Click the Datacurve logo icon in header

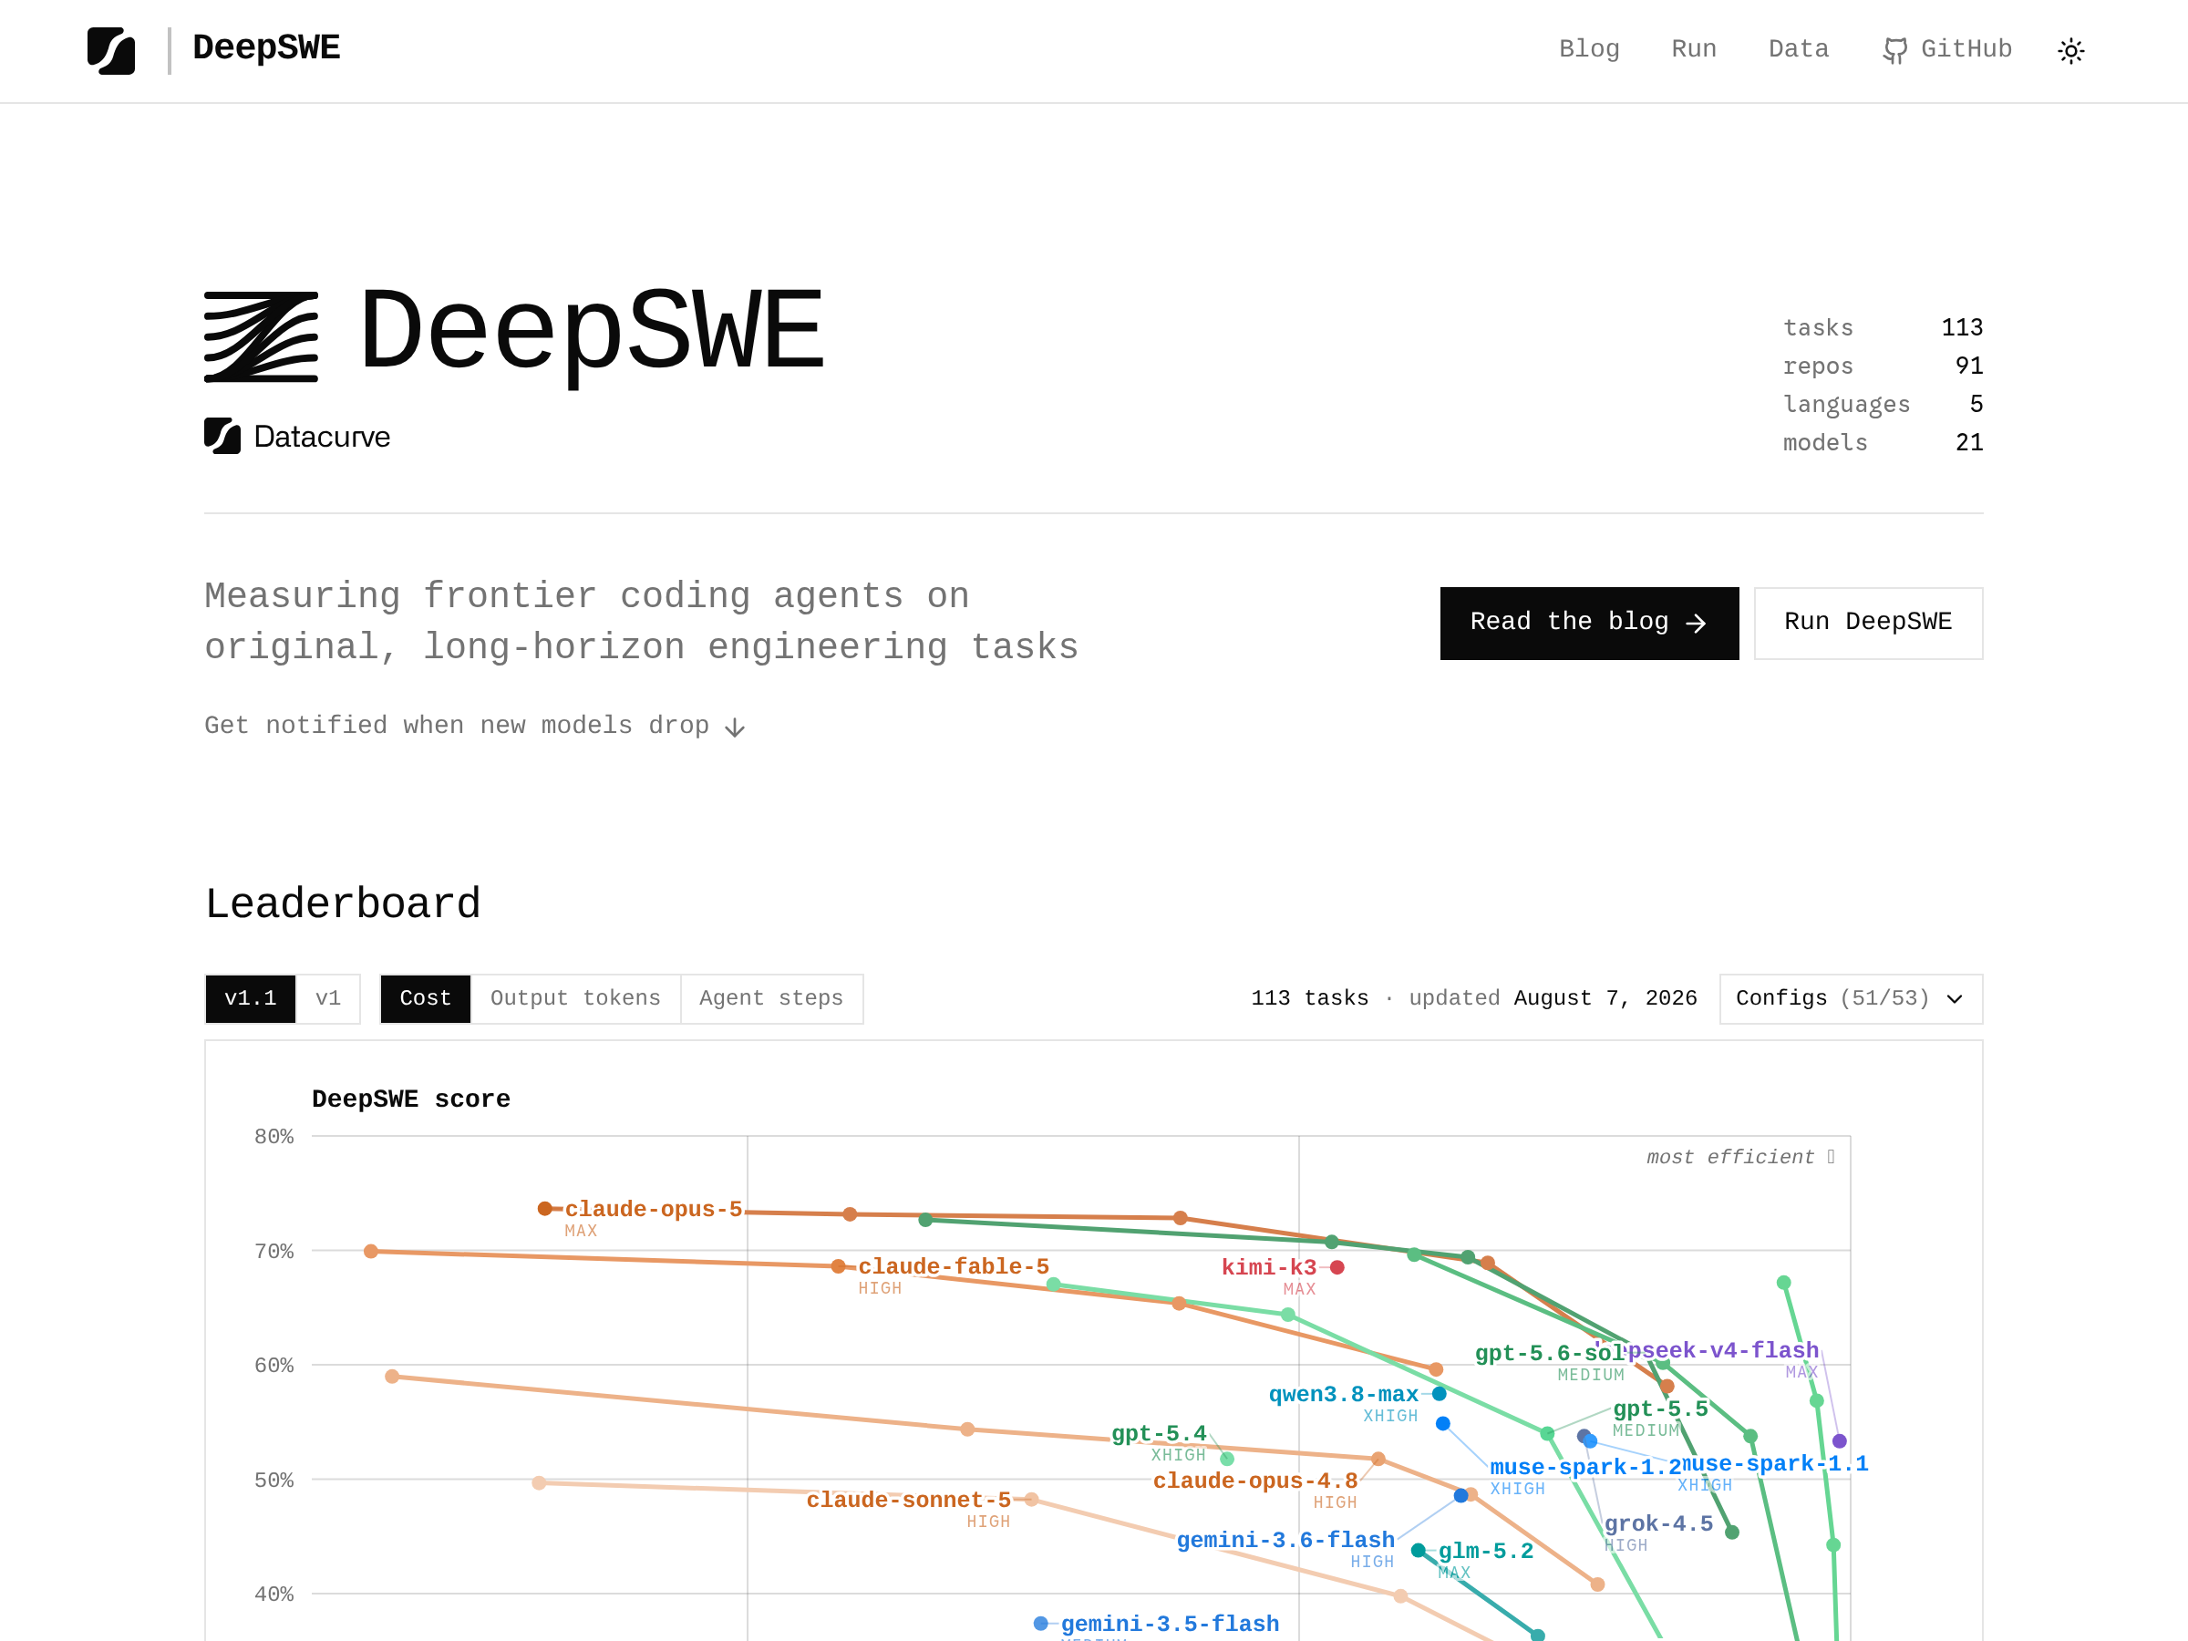click(x=111, y=50)
